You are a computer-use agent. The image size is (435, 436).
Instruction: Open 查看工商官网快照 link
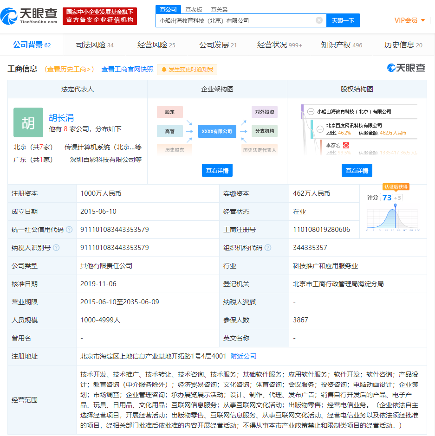[127, 69]
